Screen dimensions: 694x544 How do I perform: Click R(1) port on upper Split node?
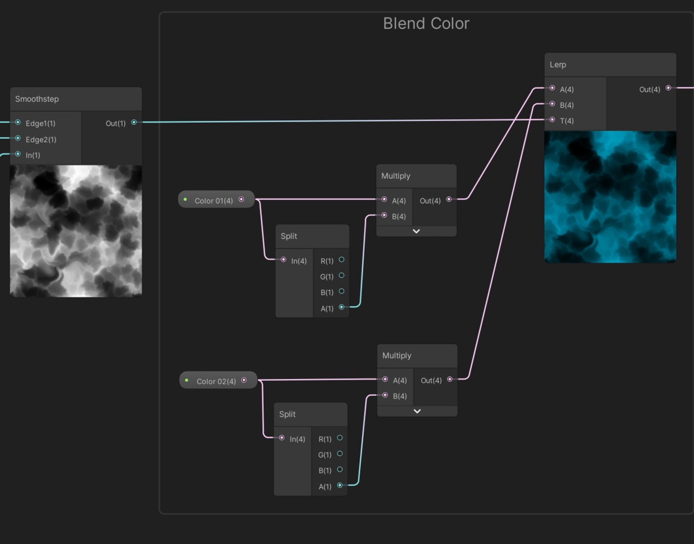[342, 260]
